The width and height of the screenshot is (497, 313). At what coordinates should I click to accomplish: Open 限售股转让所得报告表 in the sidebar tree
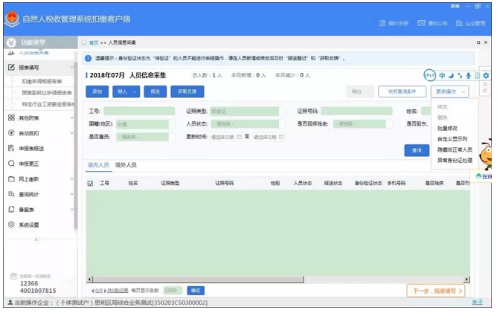[x=47, y=93]
